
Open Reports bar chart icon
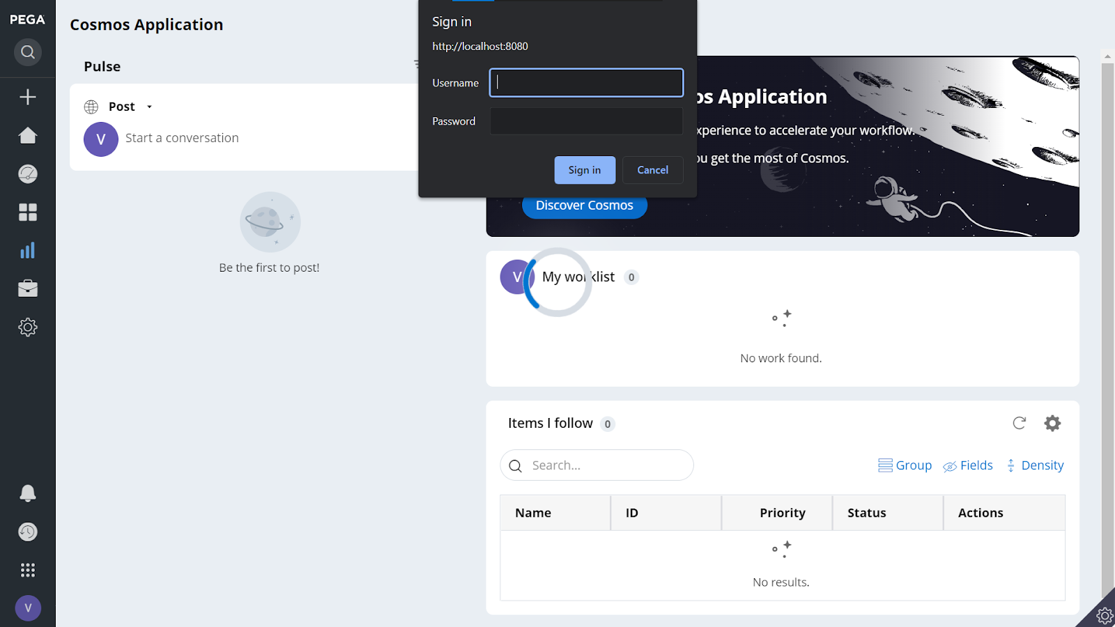click(x=28, y=250)
